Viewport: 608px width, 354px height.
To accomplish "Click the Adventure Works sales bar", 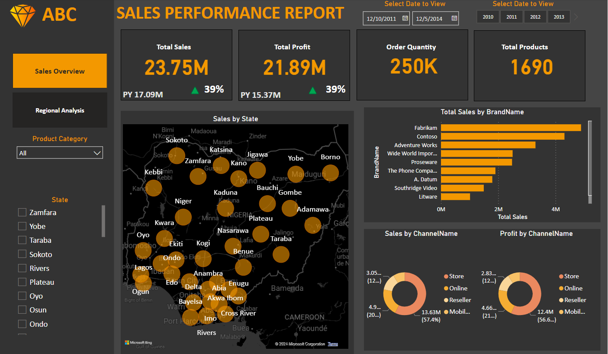I will (488, 145).
